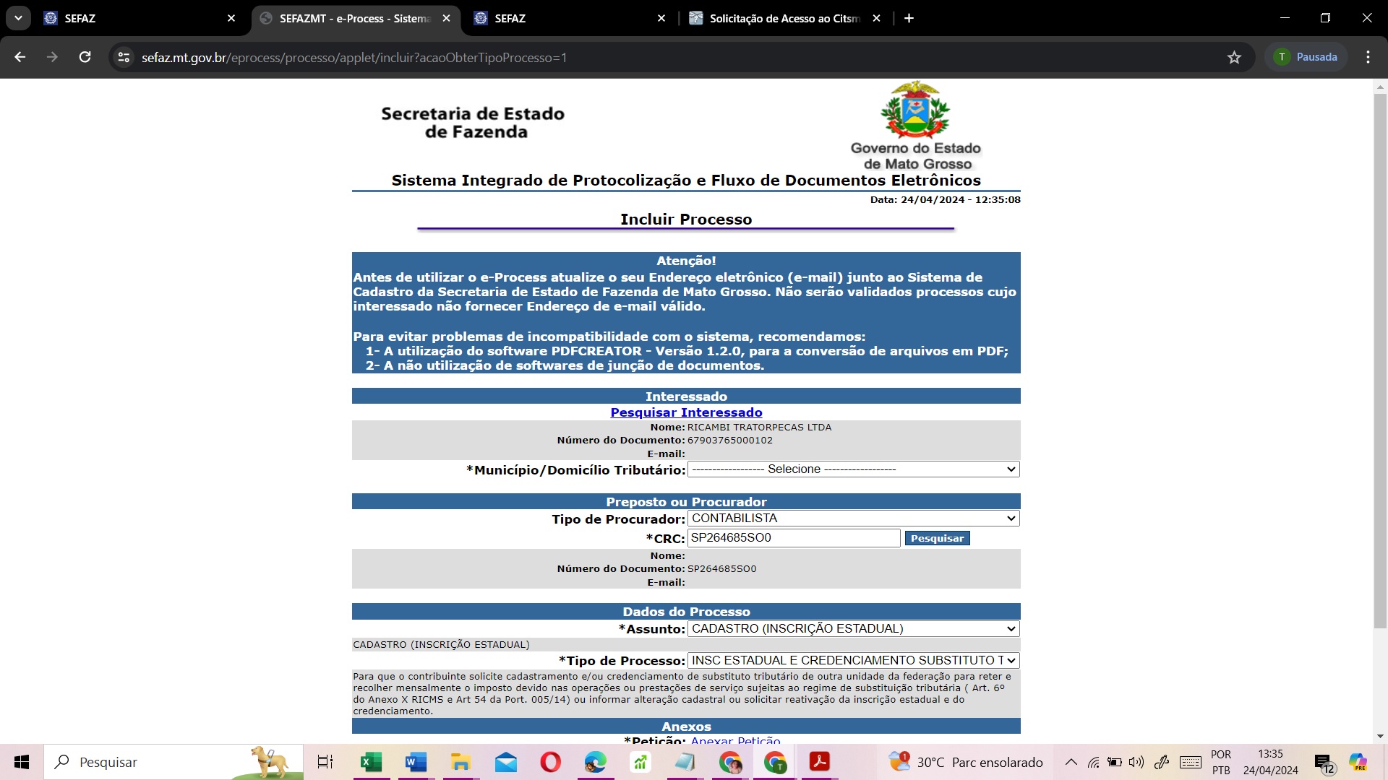Open the Tipo de Processo dropdown
1388x780 pixels.
point(853,661)
